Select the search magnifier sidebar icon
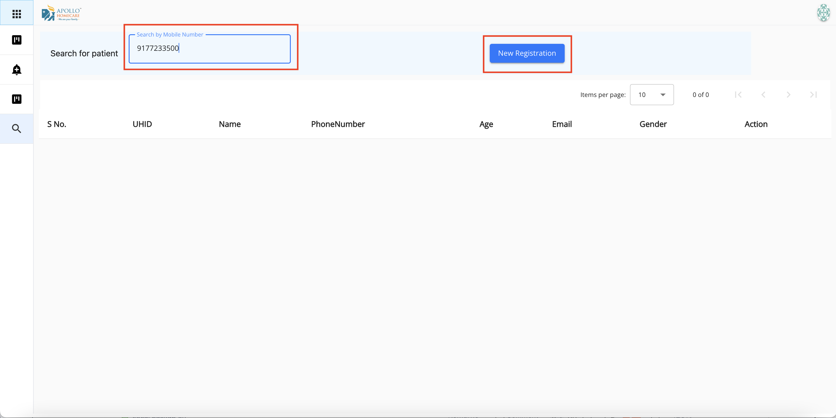The image size is (836, 418). pyautogui.click(x=17, y=129)
